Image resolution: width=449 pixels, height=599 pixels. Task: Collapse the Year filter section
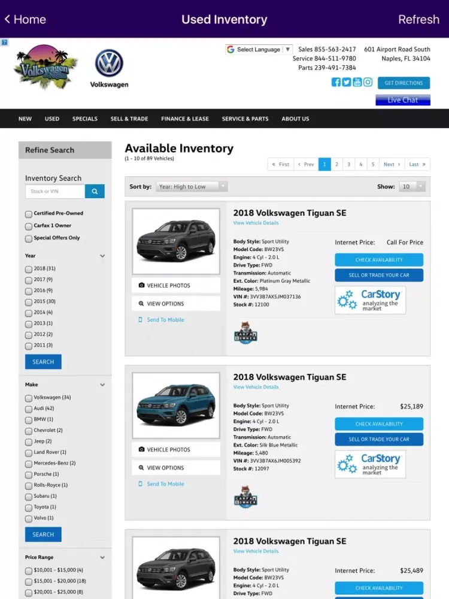coord(102,256)
